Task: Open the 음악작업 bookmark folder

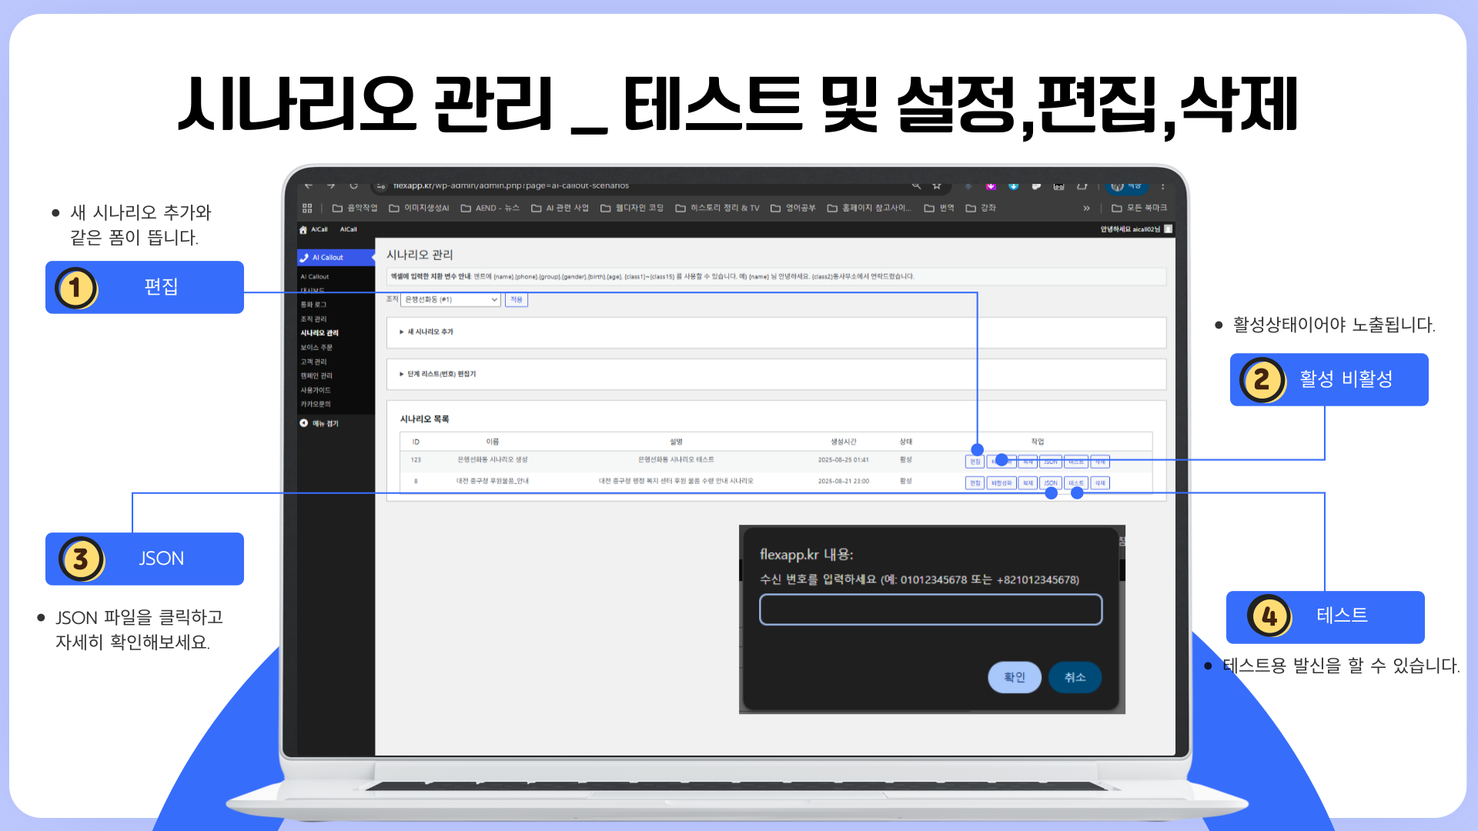Action: coord(355,208)
